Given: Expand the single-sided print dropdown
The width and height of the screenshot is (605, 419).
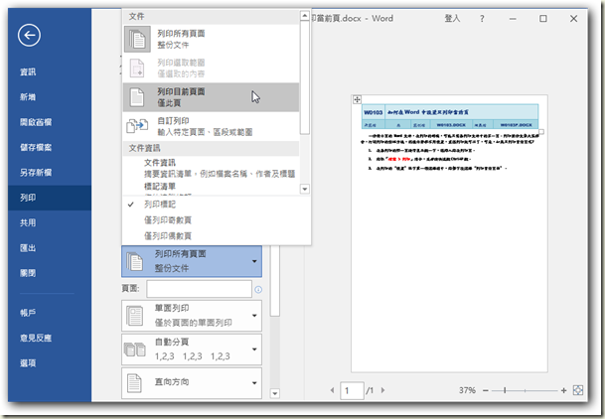Looking at the screenshot, I should (192, 316).
